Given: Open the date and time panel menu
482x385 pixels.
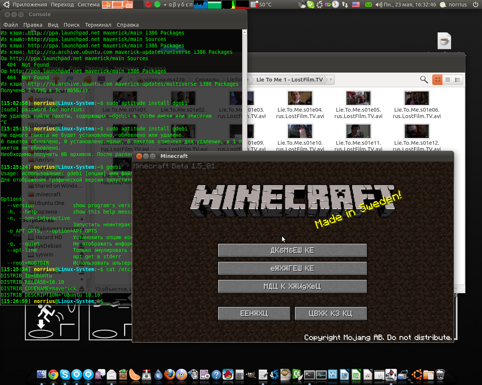Looking at the screenshot, I should 410,5.
